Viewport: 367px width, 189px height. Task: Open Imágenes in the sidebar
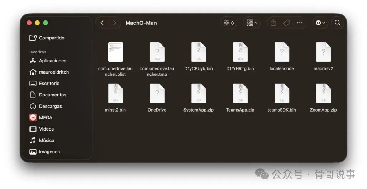click(45, 152)
